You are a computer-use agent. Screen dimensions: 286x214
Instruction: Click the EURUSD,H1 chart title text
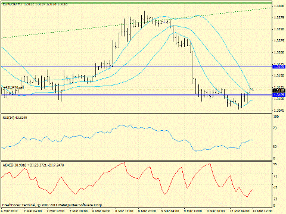[35, 4]
